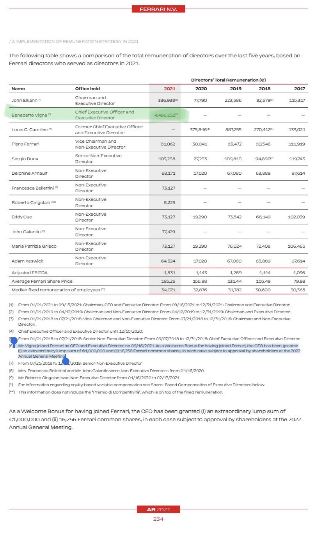The height and width of the screenshot is (539, 323).
Task: Tap the Name column header
Action: tap(18, 89)
